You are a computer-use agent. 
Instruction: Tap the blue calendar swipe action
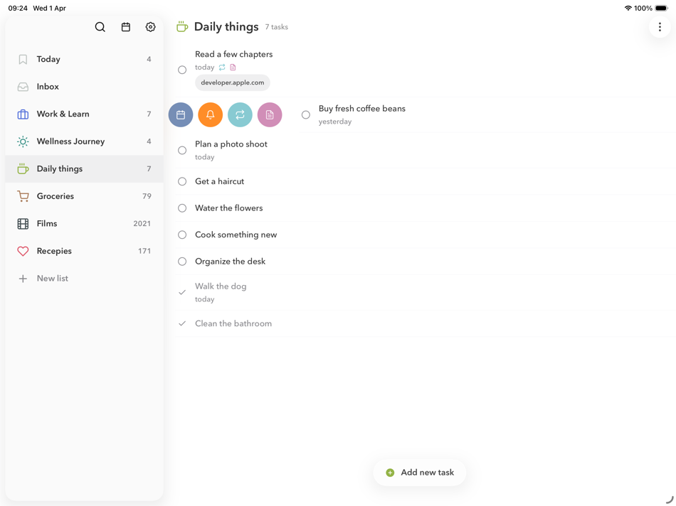pos(181,114)
